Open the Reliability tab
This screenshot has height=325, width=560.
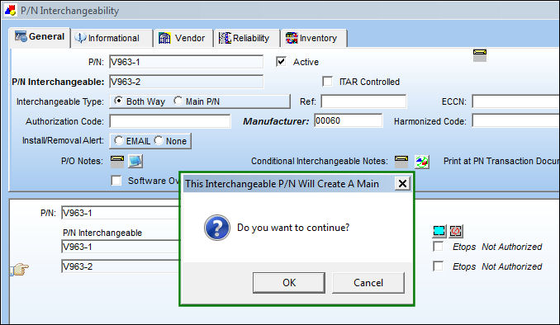pyautogui.click(x=246, y=38)
